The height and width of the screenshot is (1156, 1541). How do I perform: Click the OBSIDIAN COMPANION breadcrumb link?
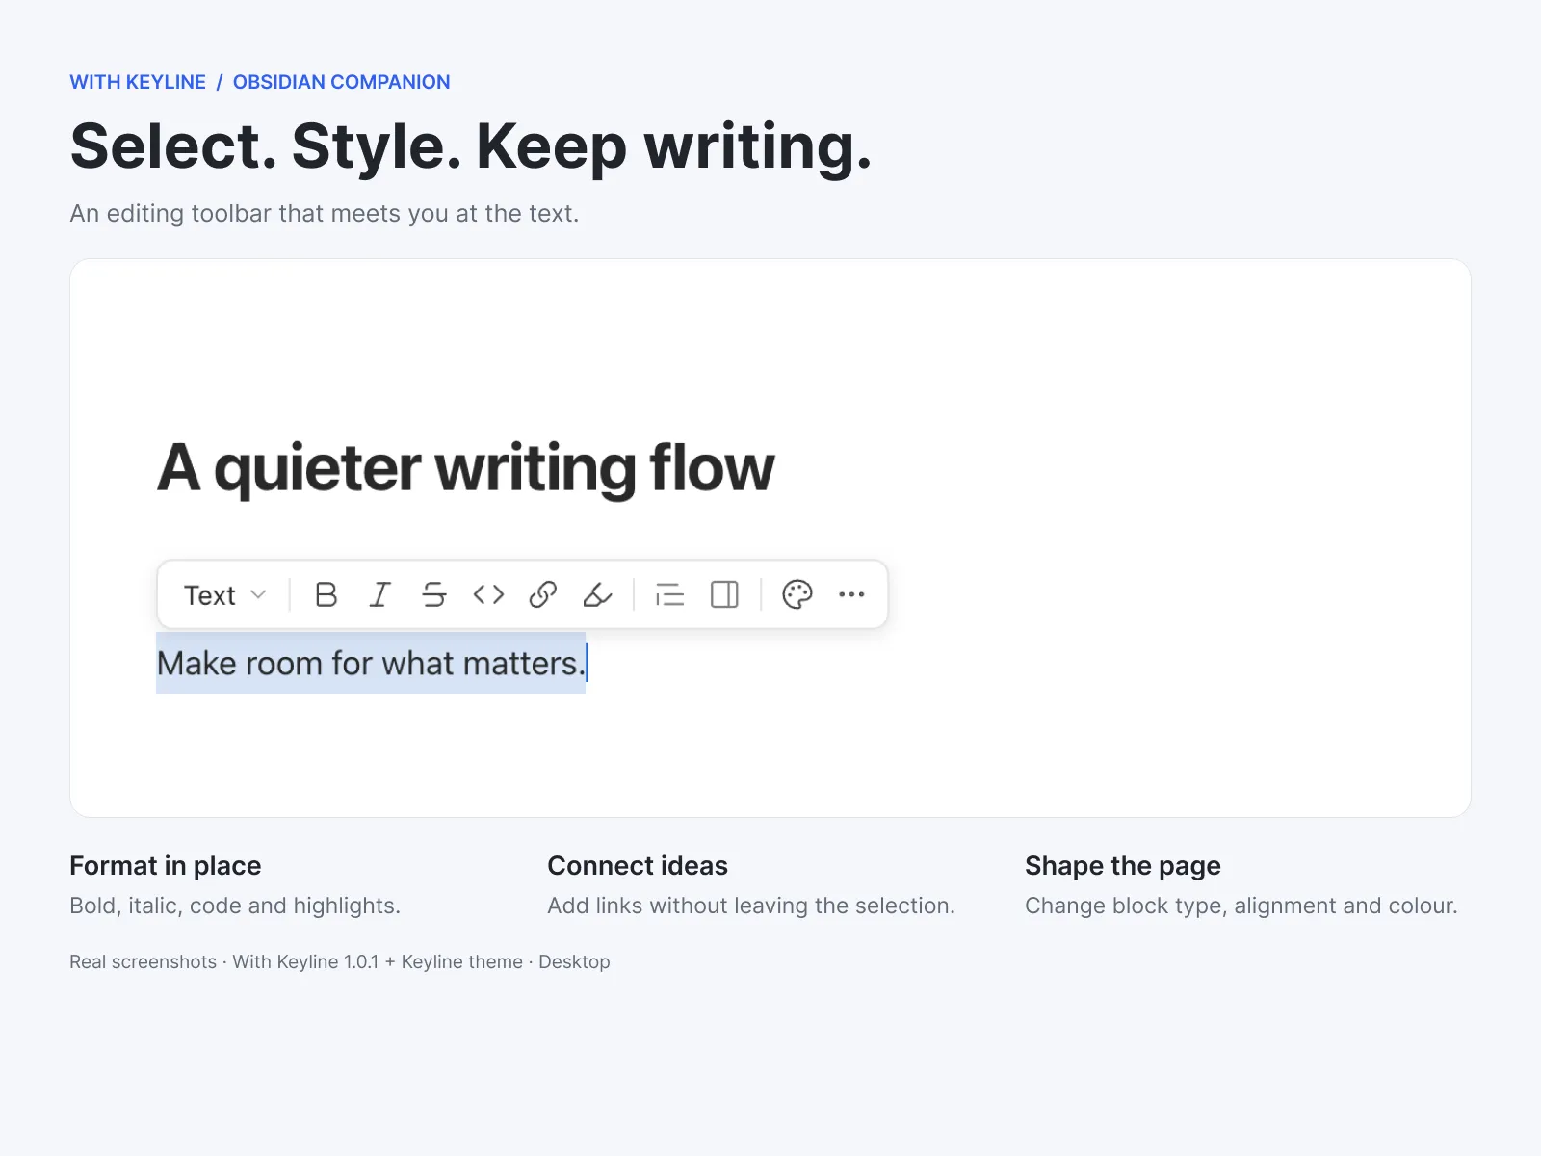[341, 82]
